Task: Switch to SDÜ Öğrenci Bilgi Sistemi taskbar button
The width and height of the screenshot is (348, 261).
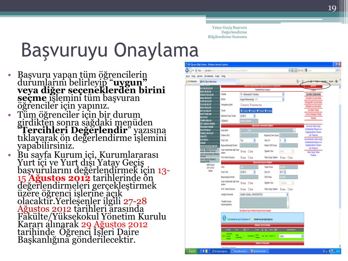Action: coord(220,251)
